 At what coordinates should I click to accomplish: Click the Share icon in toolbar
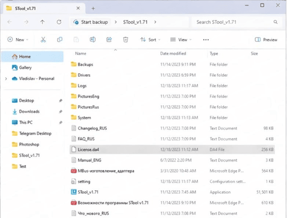109,40
